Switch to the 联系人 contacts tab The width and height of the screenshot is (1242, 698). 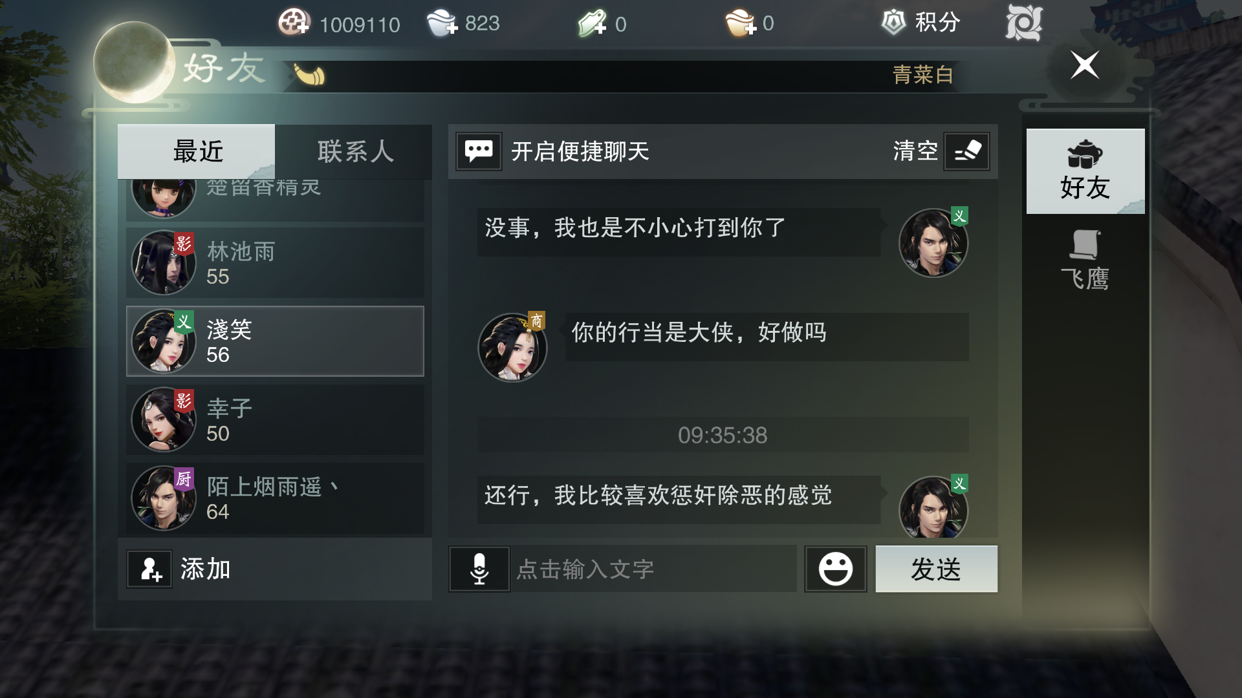coord(354,151)
